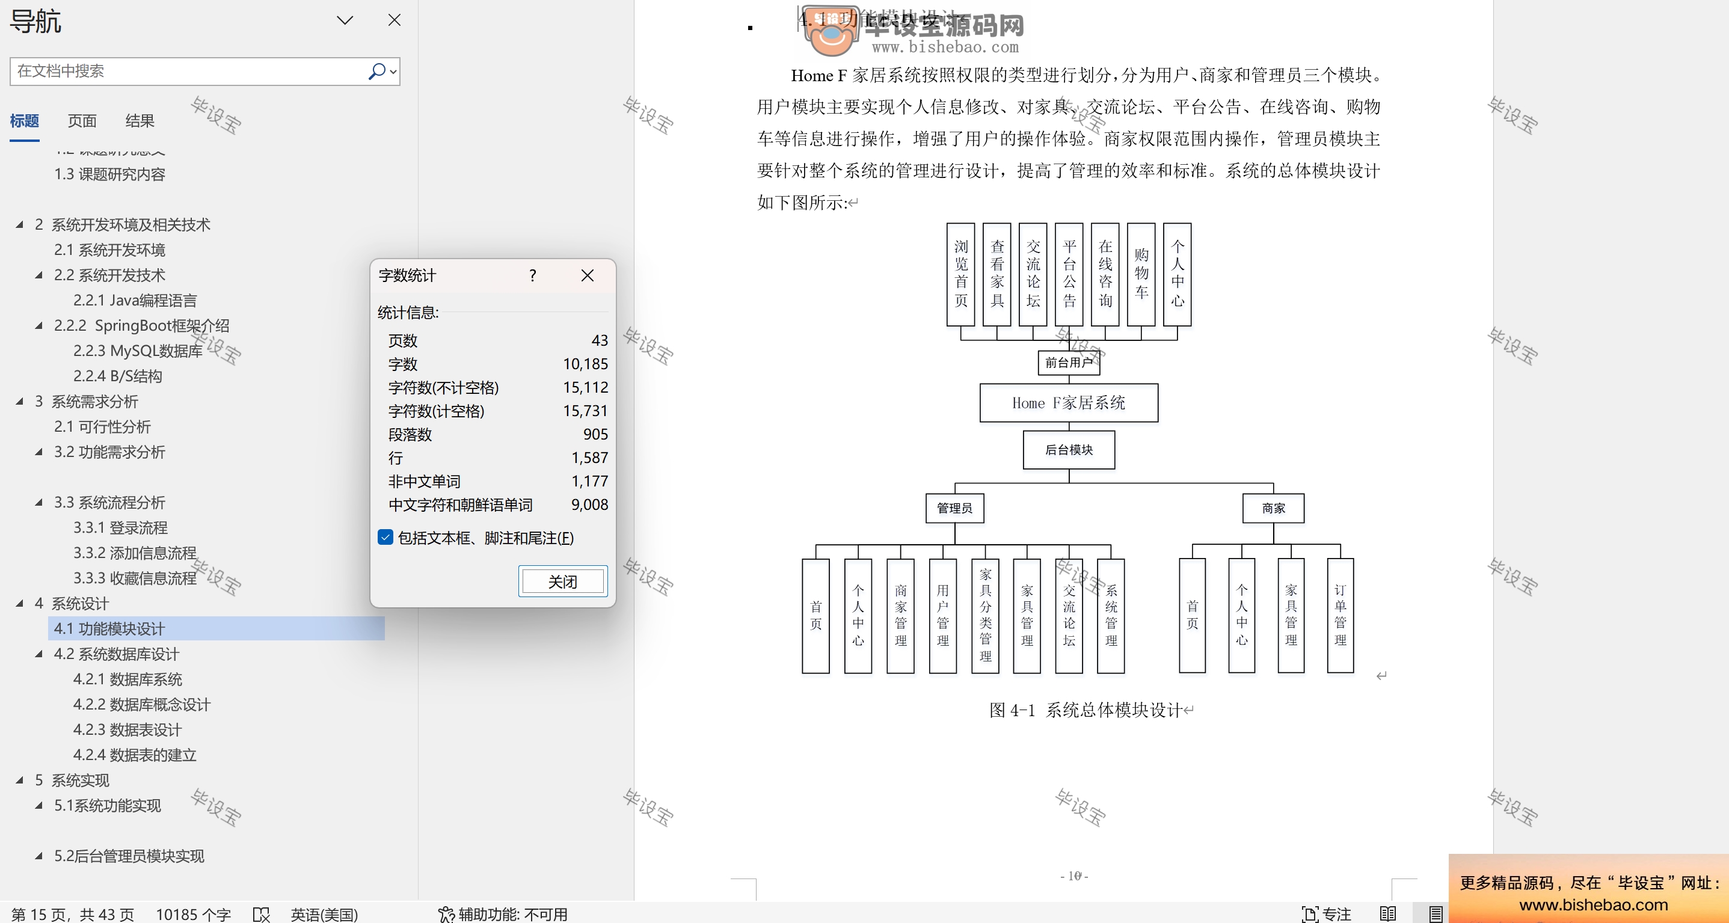Image resolution: width=1729 pixels, height=923 pixels.
Task: Go to heading 2.2.3 MySQL数据库
Action: 138,351
